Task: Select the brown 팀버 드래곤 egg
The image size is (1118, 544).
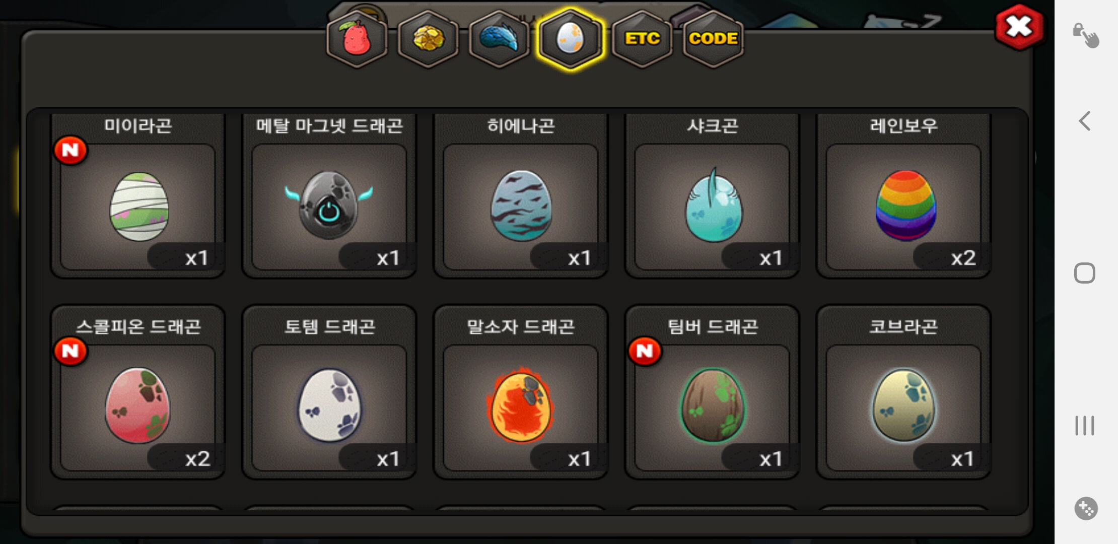Action: click(712, 392)
